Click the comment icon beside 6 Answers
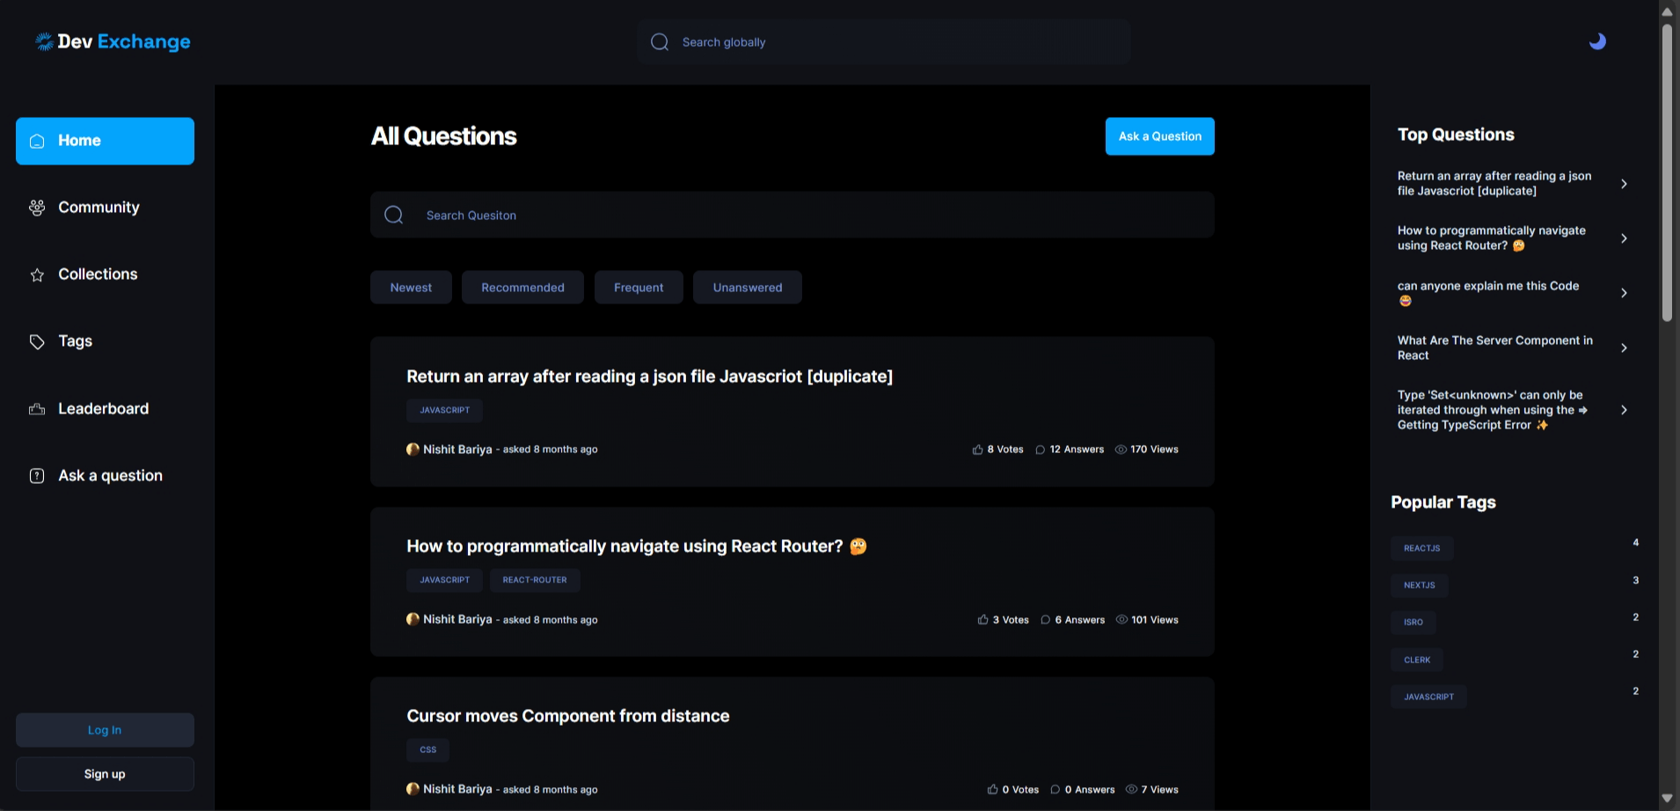This screenshot has height=811, width=1680. coord(1045,620)
